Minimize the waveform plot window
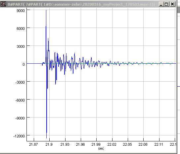The image size is (180, 154). click(x=161, y=4)
